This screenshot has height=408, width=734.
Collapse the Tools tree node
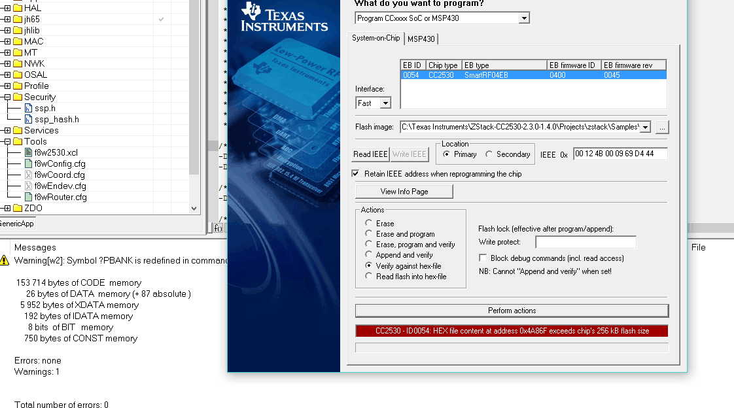tap(7, 142)
